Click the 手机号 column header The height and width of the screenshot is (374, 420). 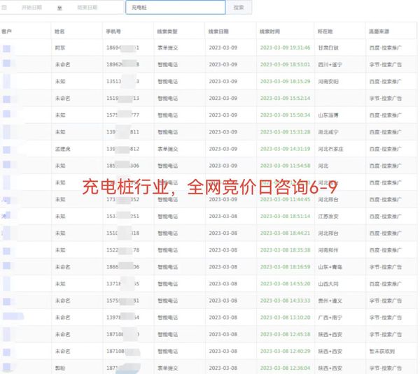[x=113, y=31]
